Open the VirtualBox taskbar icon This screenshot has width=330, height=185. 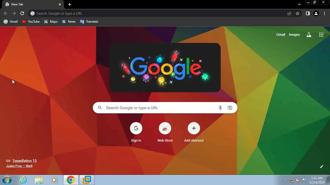(87, 180)
